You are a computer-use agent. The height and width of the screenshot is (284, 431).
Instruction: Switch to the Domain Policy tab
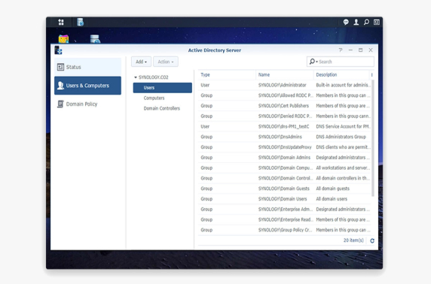point(87,104)
